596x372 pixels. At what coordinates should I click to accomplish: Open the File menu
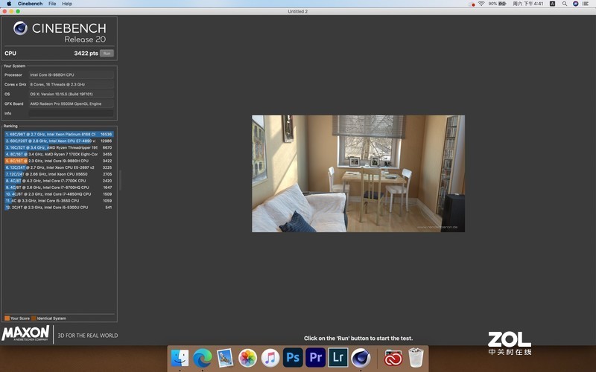click(x=52, y=4)
